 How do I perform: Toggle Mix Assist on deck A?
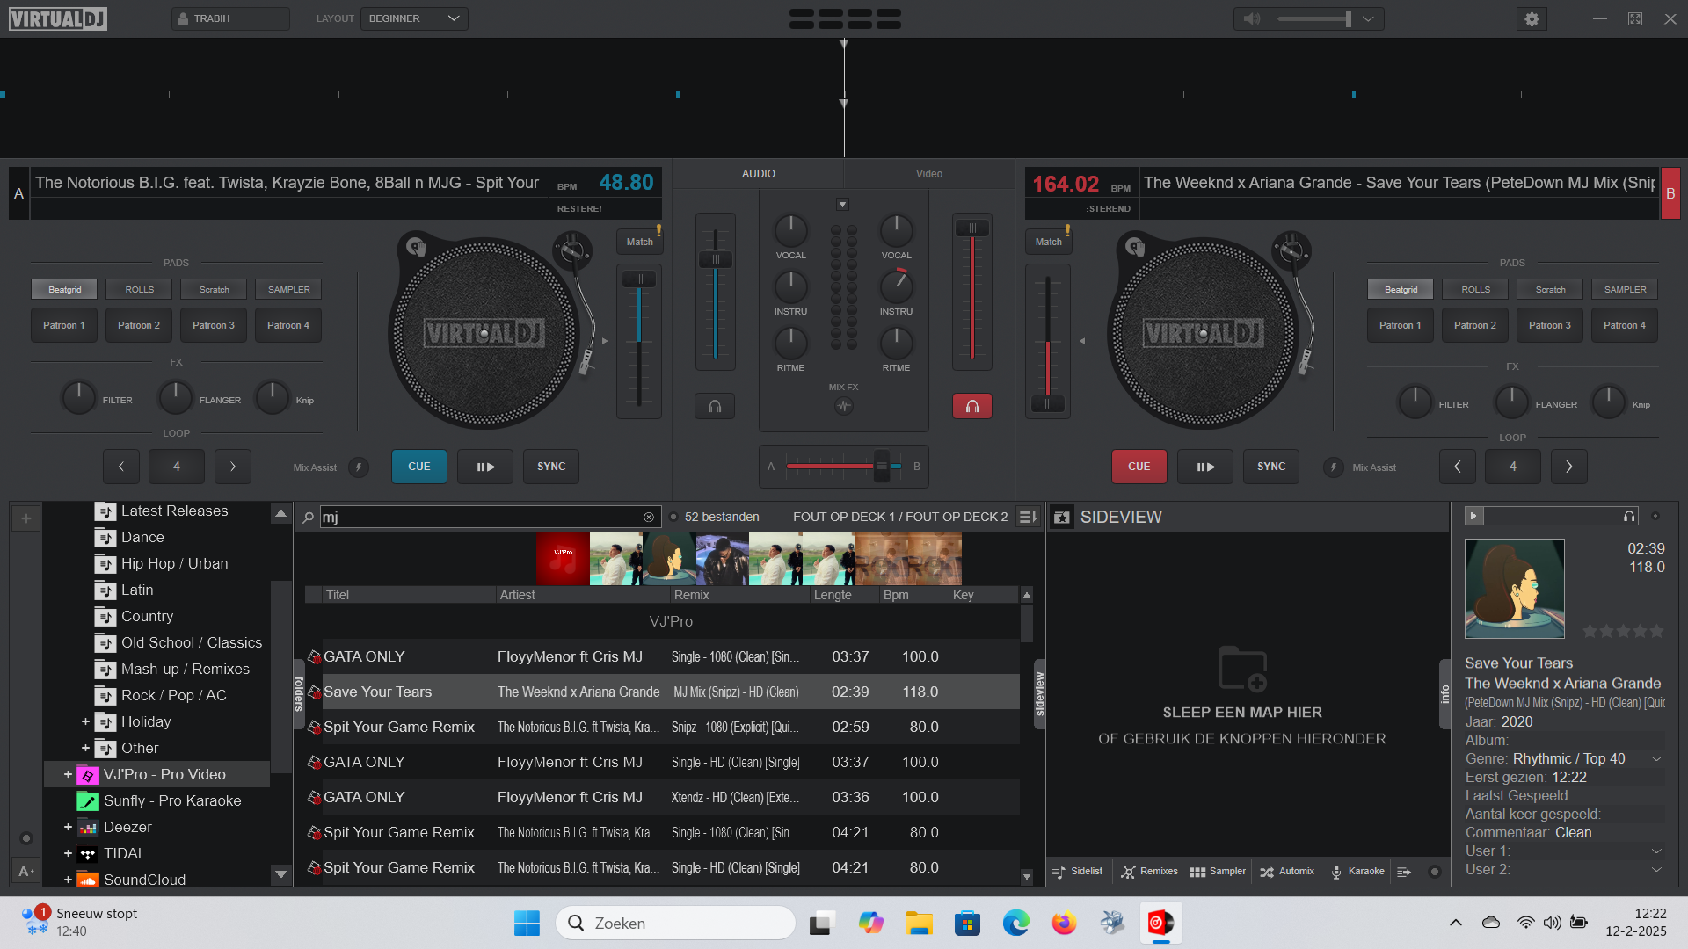pyautogui.click(x=359, y=467)
